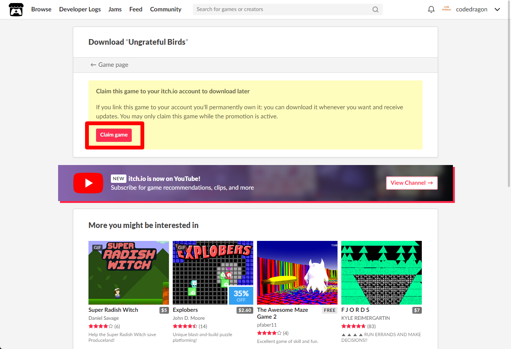The width and height of the screenshot is (511, 349).
Task: Expand the account dropdown arrow
Action: point(497,9)
